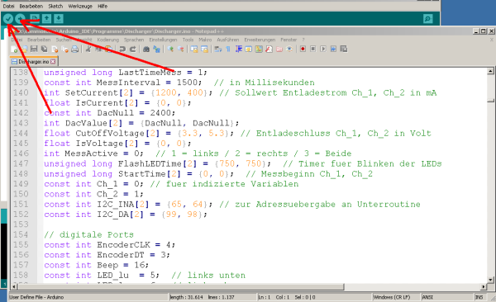This screenshot has height=302, width=496.
Task: Toggle Show All Characters pilcrow icon
Action: point(228,49)
